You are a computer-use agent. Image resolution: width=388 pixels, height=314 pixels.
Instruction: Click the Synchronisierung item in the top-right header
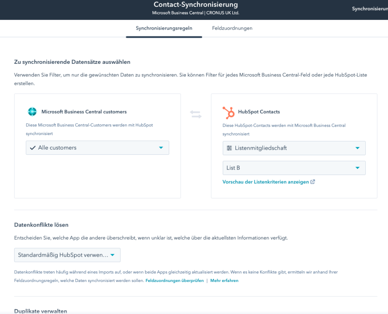(370, 9)
